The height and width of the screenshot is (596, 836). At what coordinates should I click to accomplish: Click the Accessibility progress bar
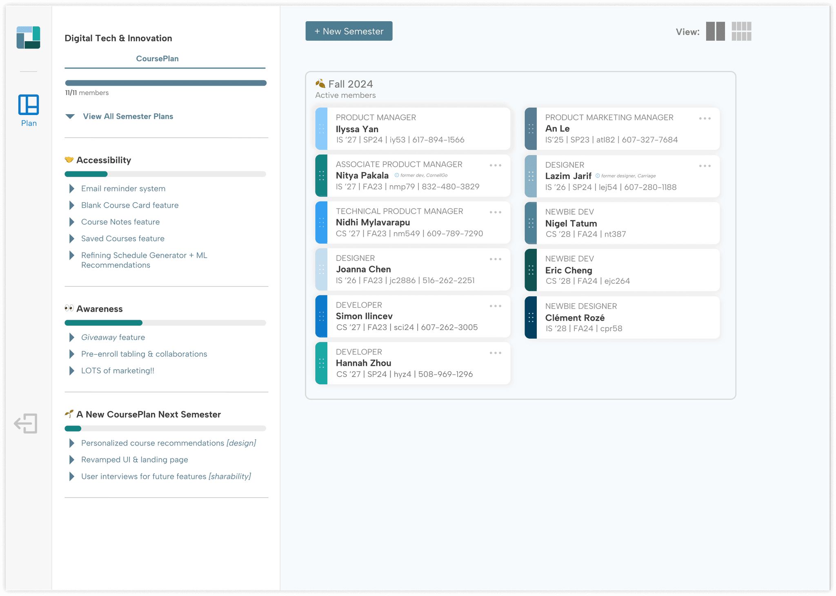coord(165,174)
